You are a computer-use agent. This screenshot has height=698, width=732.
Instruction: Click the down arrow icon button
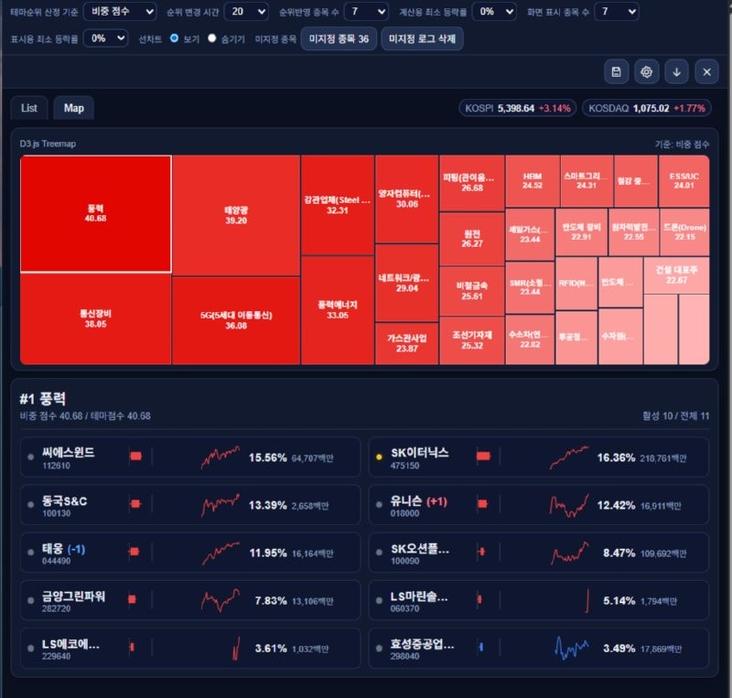pyautogui.click(x=676, y=71)
